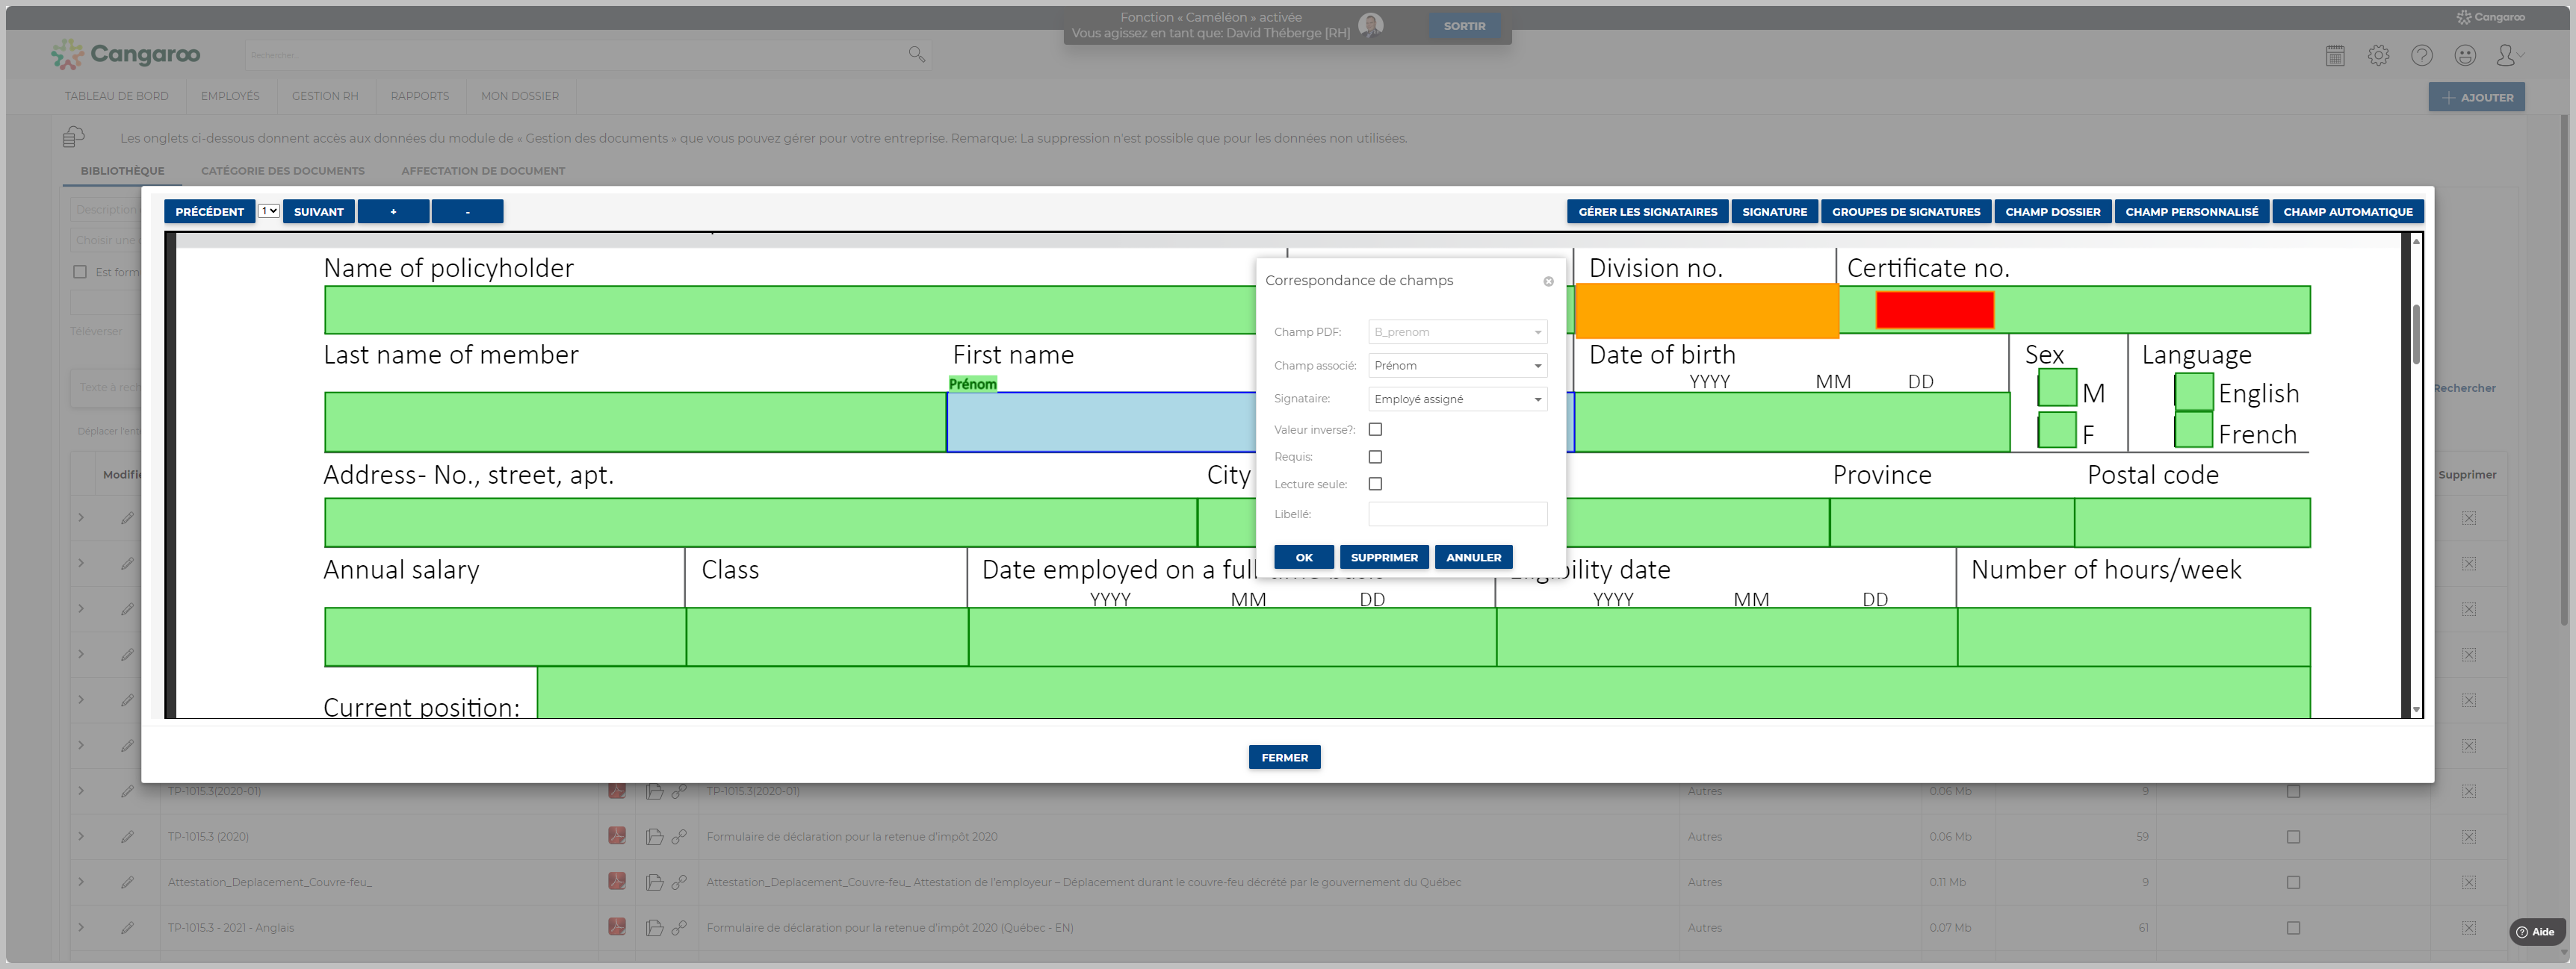
Task: Click the Champ automatique button
Action: pyautogui.click(x=2347, y=212)
